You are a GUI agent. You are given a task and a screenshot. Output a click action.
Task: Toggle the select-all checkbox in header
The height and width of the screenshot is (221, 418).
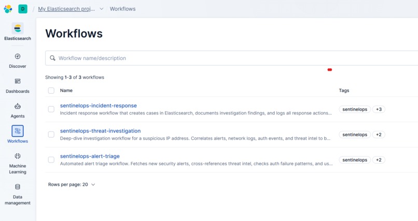click(51, 91)
